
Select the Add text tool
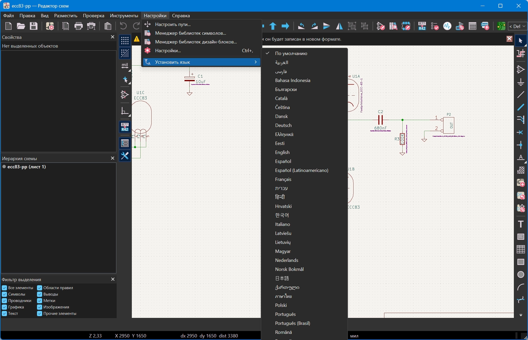(521, 224)
